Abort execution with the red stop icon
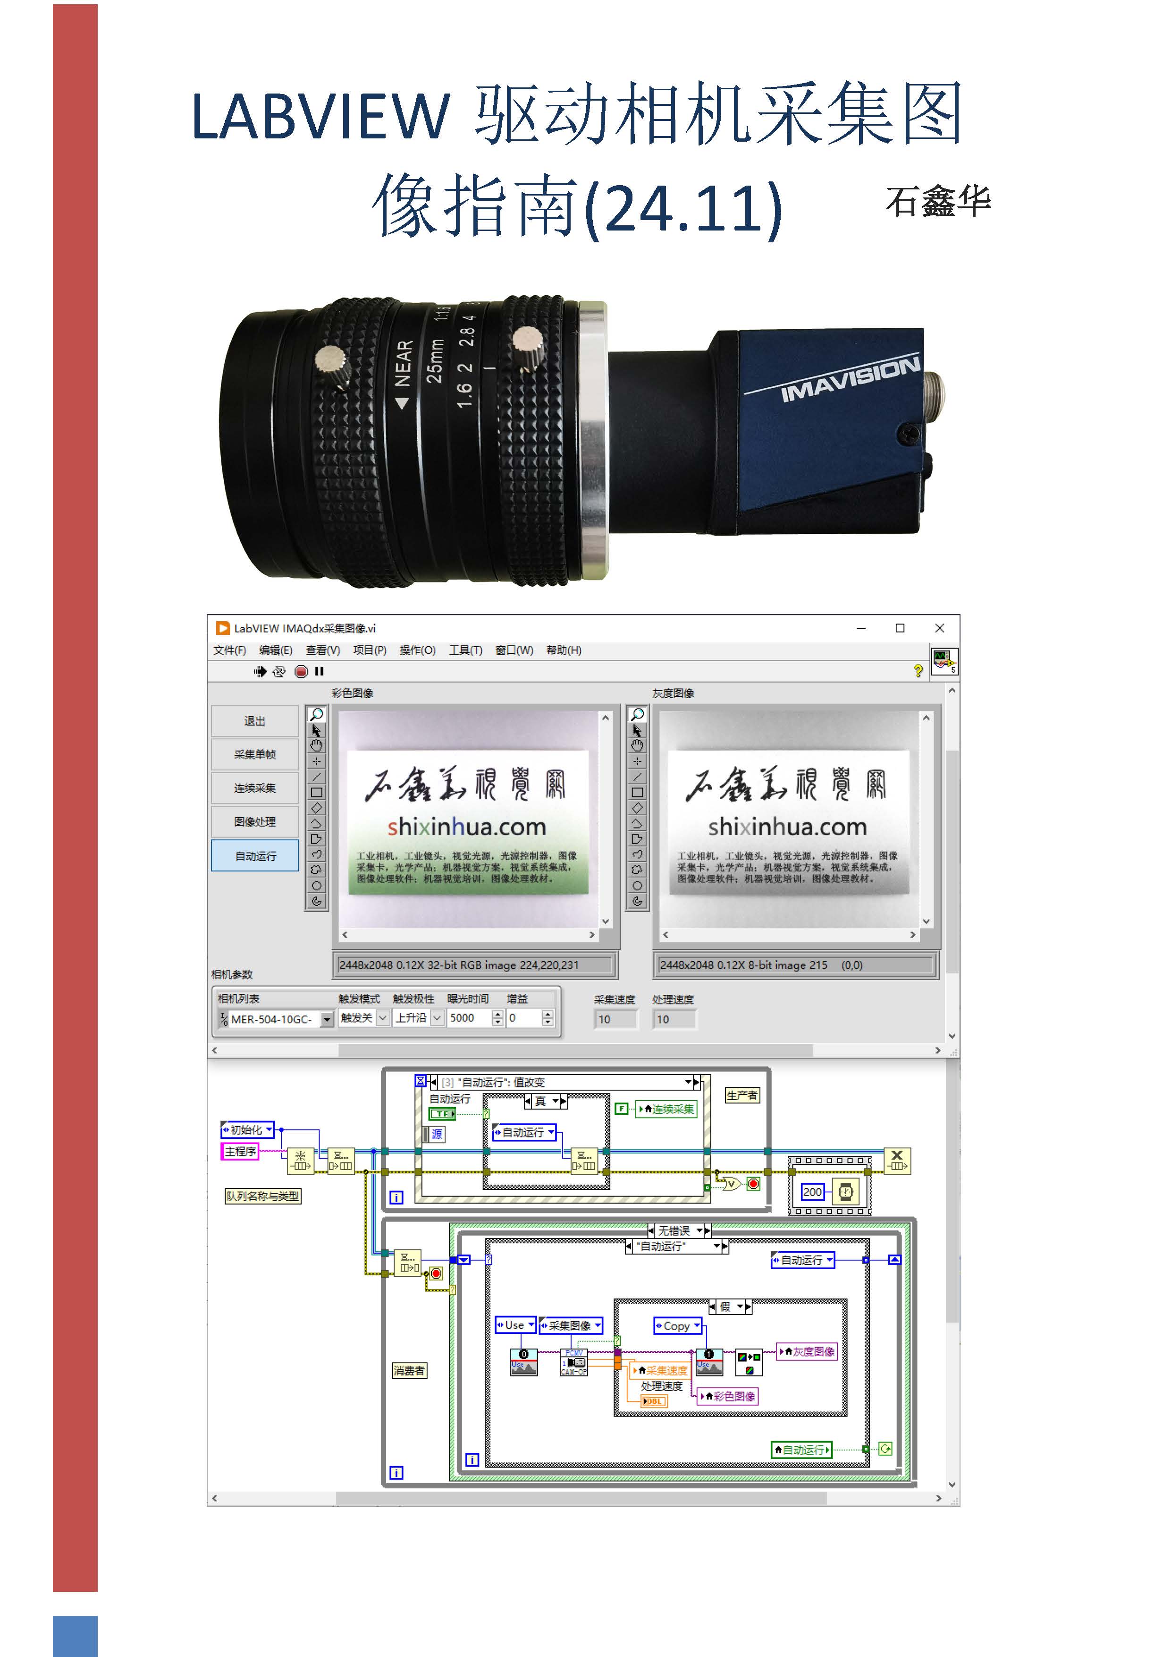This screenshot has width=1171, height=1657. point(301,672)
